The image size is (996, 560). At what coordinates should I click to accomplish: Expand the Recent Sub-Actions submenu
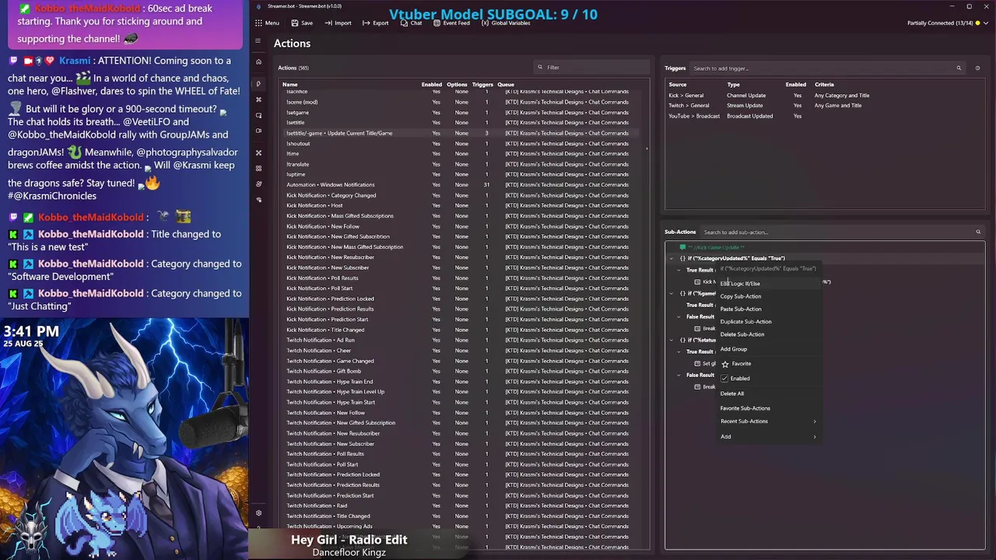(x=768, y=422)
